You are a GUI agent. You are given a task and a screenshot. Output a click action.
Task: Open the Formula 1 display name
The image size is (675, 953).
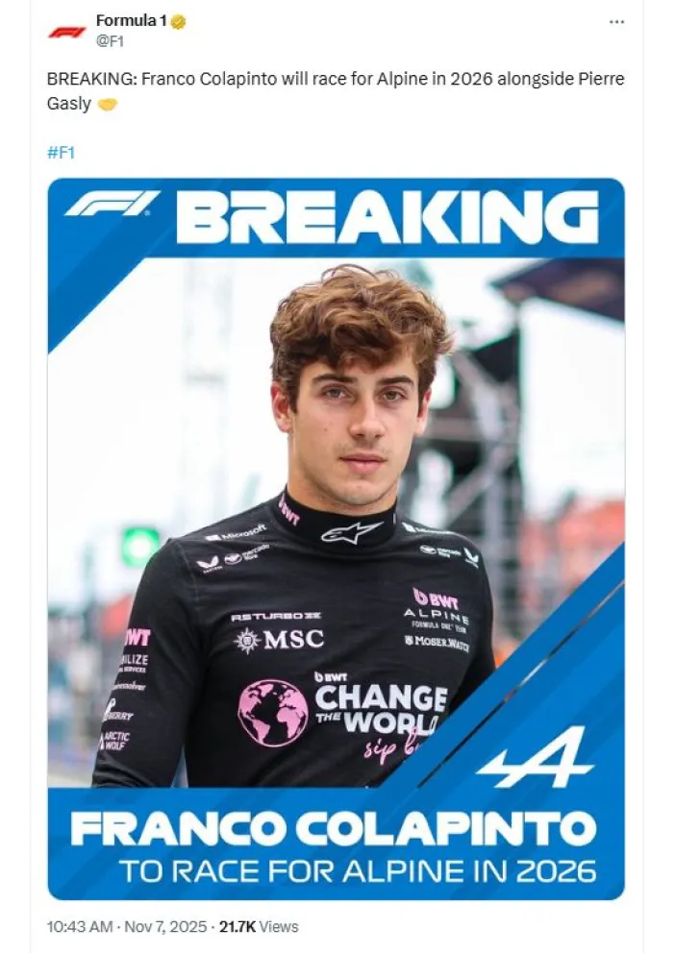(x=132, y=21)
